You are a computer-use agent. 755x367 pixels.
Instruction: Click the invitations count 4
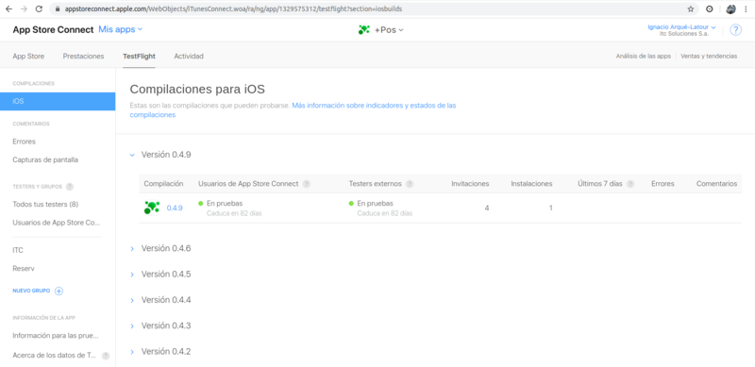pos(487,209)
